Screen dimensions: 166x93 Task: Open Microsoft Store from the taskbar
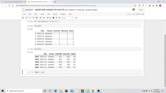click(x=66, y=91)
